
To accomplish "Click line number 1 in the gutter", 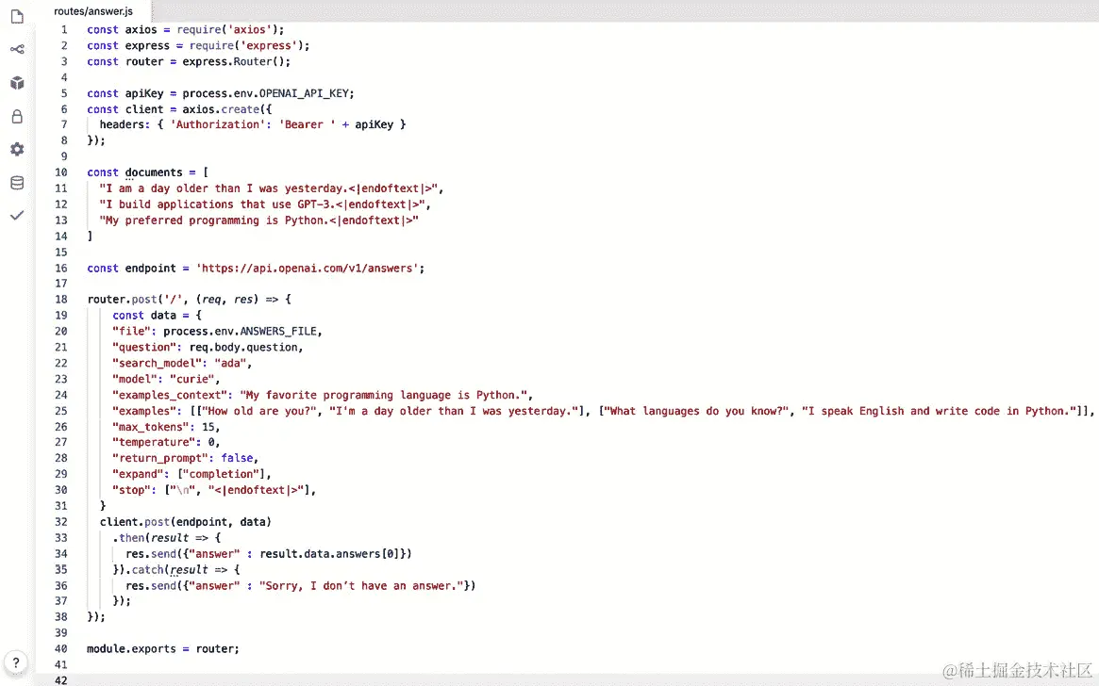I will [x=62, y=29].
